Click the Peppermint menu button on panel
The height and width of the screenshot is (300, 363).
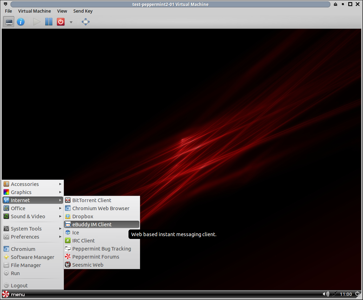click(13, 294)
